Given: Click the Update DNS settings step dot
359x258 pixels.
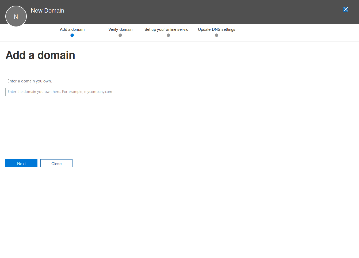Looking at the screenshot, I should tap(216, 35).
